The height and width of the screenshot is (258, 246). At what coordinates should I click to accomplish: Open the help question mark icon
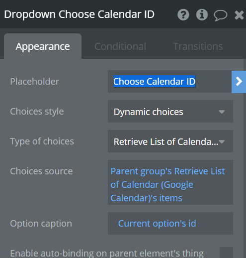click(x=183, y=15)
